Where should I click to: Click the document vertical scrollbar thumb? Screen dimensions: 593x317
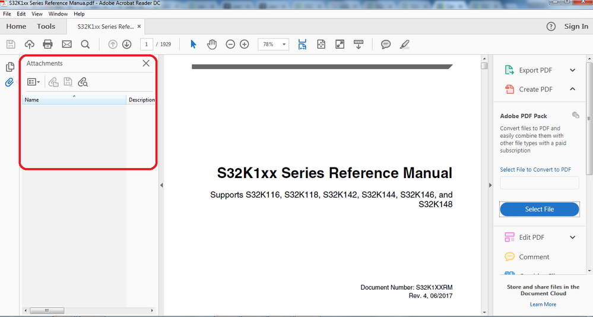(x=484, y=66)
